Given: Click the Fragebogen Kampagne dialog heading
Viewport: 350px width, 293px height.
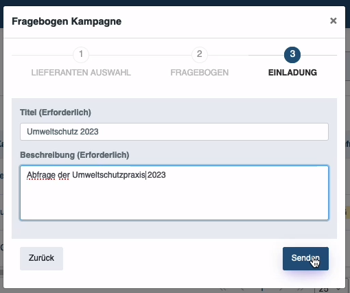Looking at the screenshot, I should (x=67, y=21).
